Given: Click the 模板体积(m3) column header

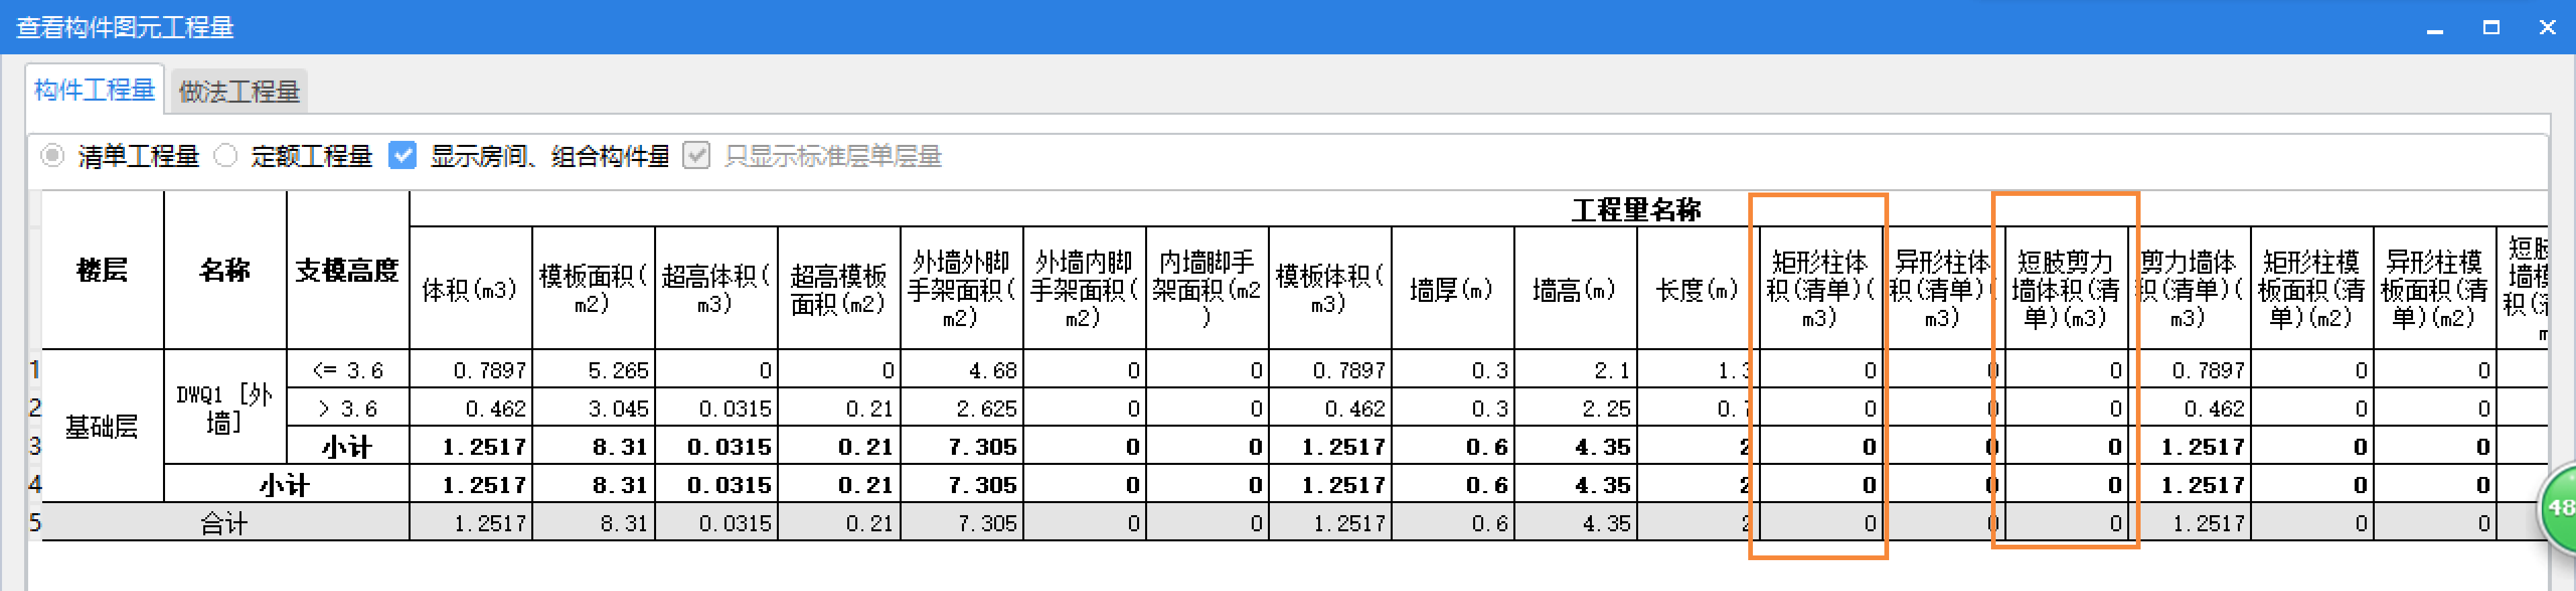Looking at the screenshot, I should (1330, 289).
